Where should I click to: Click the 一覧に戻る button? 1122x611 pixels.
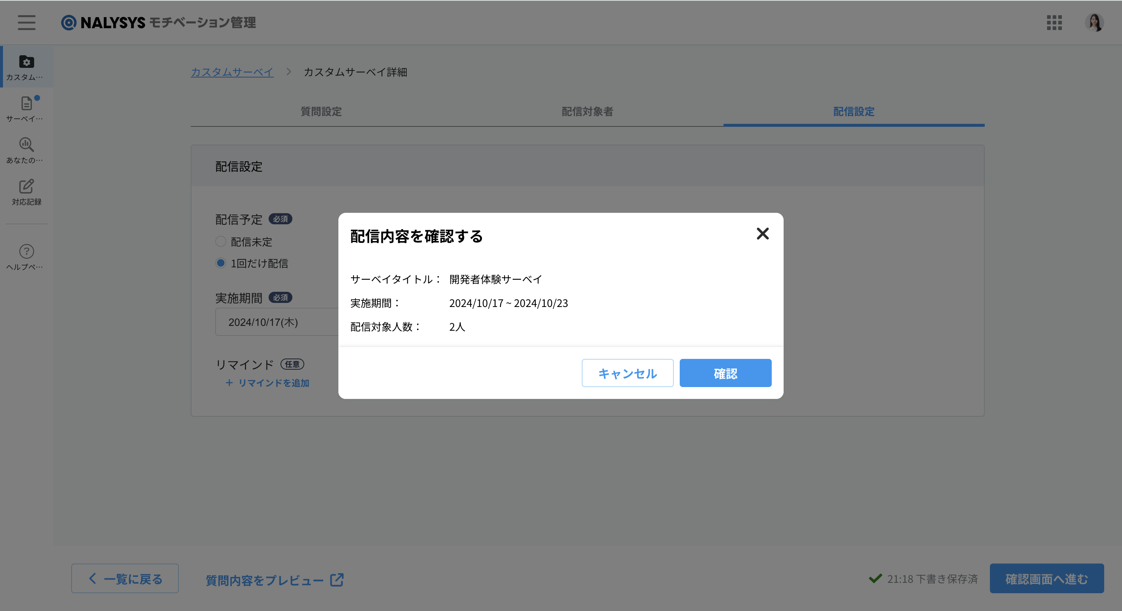point(125,578)
